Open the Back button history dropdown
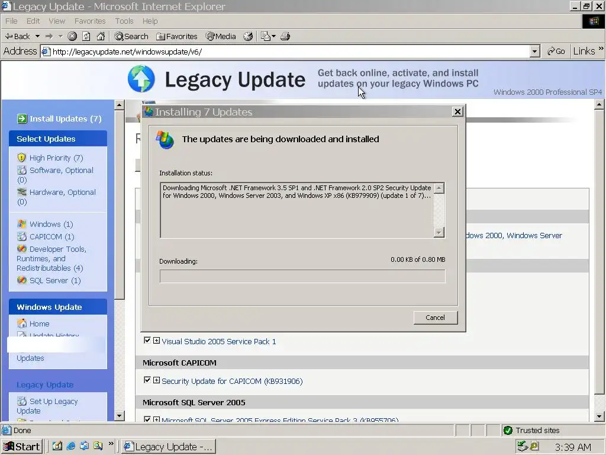Screen dimensions: 606x455 tap(37, 36)
